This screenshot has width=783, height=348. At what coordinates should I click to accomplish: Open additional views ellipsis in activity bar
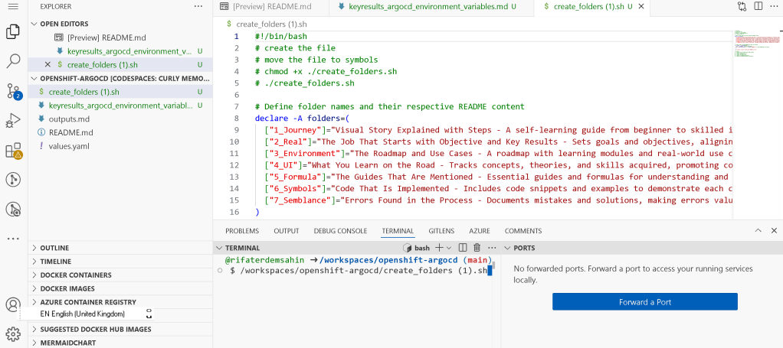tap(13, 239)
